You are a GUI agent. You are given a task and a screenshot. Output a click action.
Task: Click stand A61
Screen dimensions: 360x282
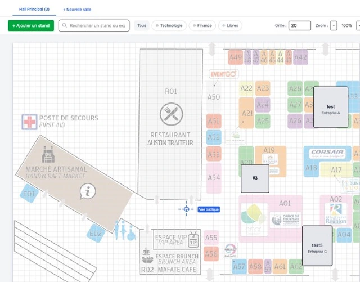click(x=280, y=267)
